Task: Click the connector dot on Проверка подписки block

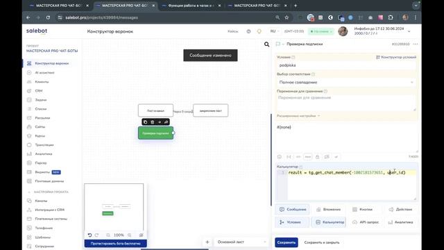Action: point(173,133)
